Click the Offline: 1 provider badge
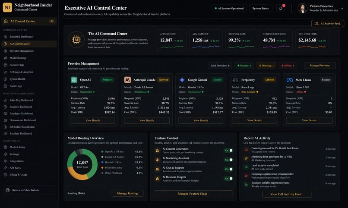The height and width of the screenshot is (208, 348). tap(288, 66)
